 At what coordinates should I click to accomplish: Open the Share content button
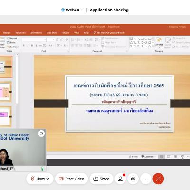(x=101, y=179)
